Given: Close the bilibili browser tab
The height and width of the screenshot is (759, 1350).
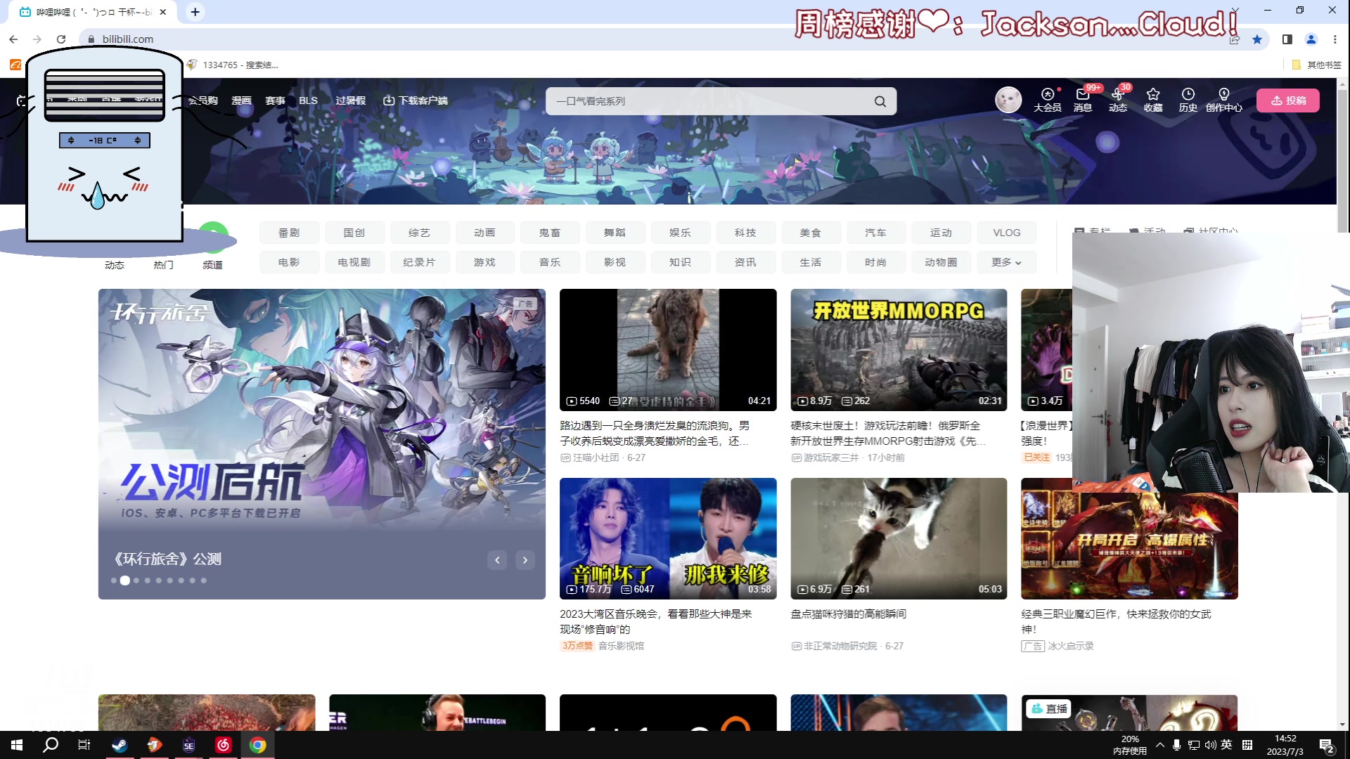Looking at the screenshot, I should click(163, 12).
